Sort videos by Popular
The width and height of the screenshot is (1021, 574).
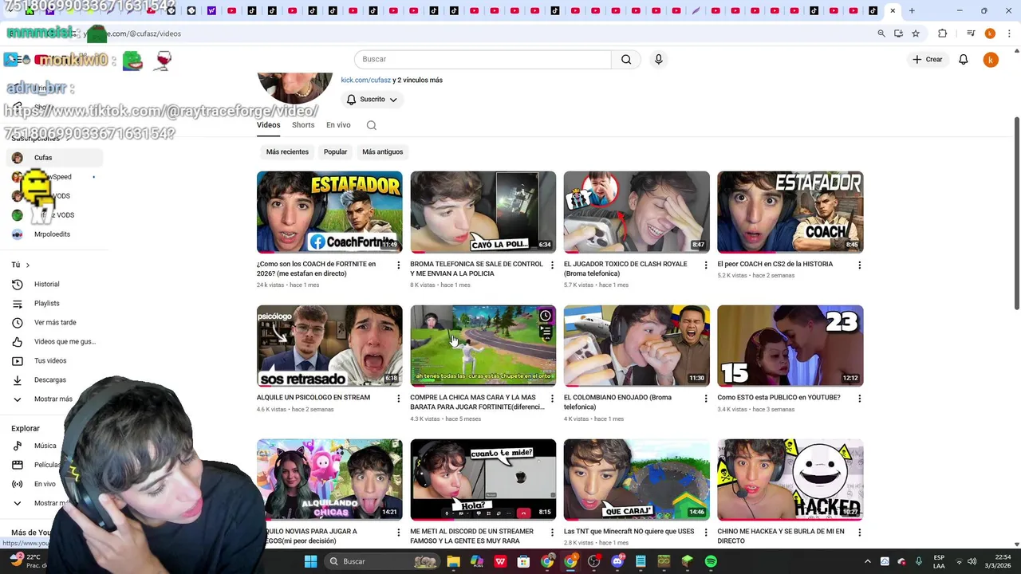click(x=335, y=151)
